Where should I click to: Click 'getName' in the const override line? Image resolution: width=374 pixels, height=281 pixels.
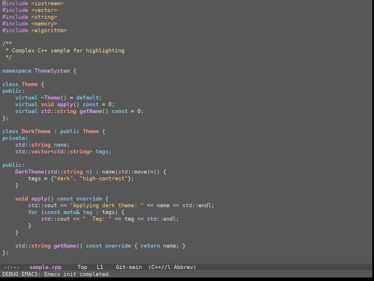[65, 246]
